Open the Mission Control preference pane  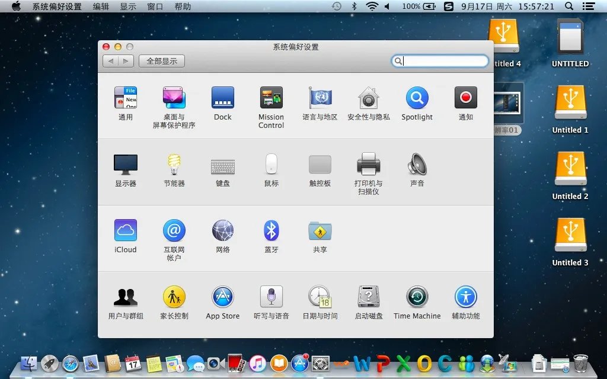271,98
